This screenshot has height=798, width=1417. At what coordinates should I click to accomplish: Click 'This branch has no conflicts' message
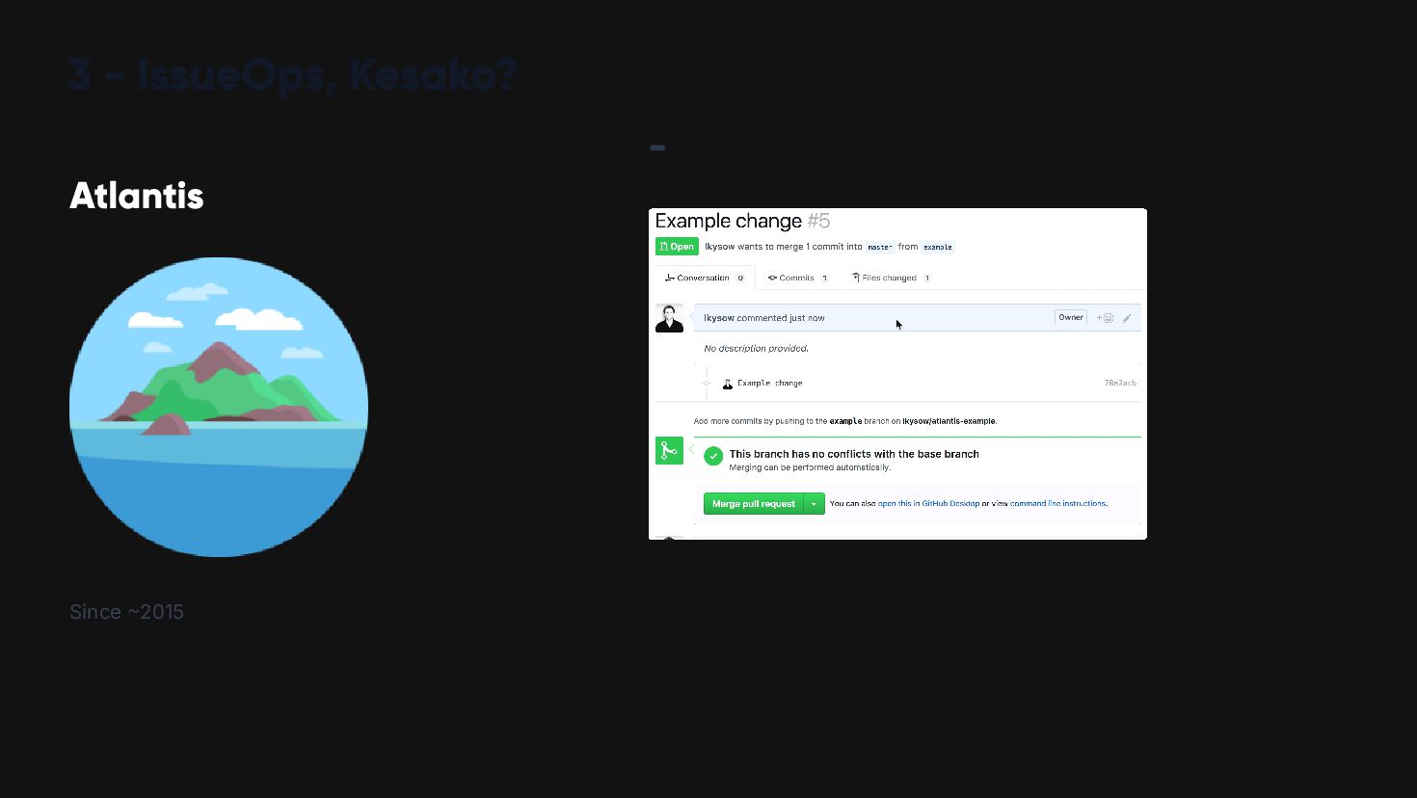[x=854, y=454]
